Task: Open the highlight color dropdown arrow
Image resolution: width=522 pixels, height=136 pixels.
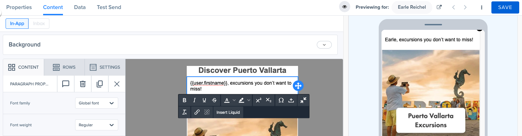Action: [249, 100]
